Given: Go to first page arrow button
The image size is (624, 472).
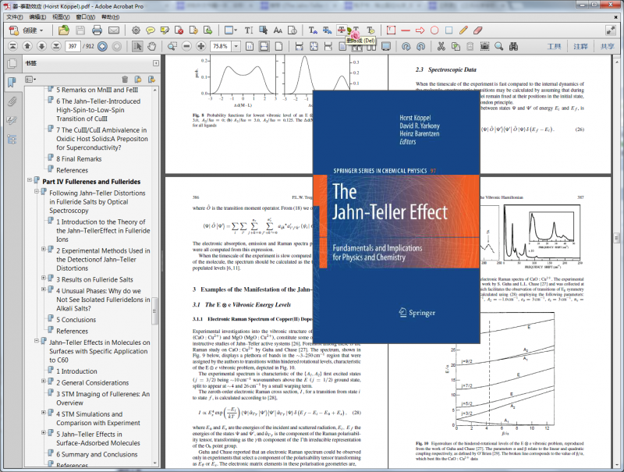Looking at the screenshot, I should pyautogui.click(x=12, y=46).
